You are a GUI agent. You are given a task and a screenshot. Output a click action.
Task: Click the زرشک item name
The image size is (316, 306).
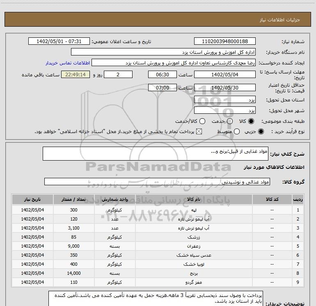click(x=194, y=237)
